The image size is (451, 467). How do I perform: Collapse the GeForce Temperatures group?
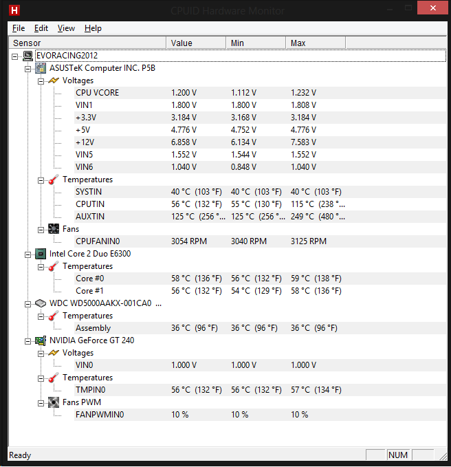click(x=41, y=378)
